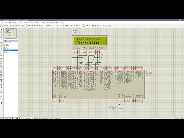
Task: Select the 2D Text tool
Action: 2,82
